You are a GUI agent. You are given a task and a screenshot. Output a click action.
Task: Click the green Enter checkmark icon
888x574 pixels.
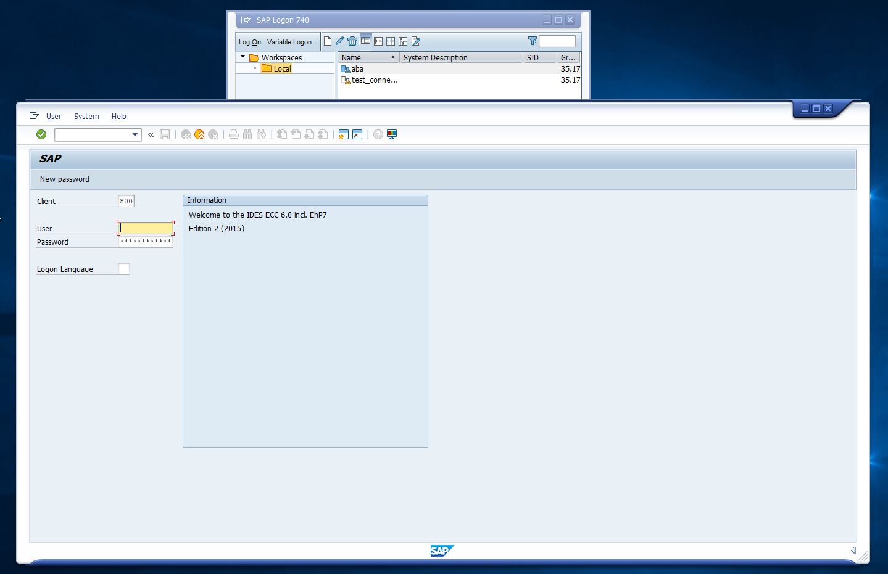[x=41, y=134]
